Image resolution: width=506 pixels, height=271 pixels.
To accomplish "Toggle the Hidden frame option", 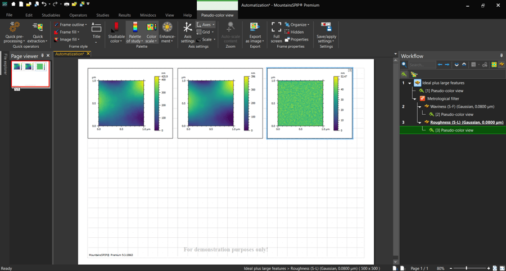I will point(293,32).
